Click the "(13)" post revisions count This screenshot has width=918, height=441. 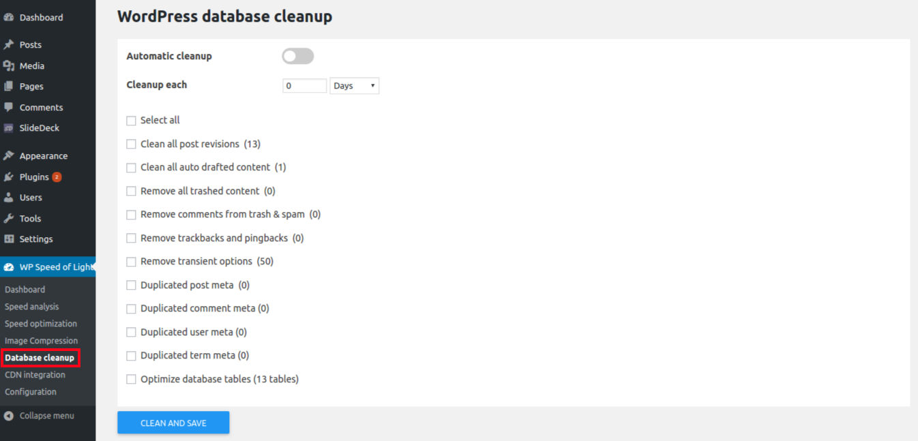(252, 145)
